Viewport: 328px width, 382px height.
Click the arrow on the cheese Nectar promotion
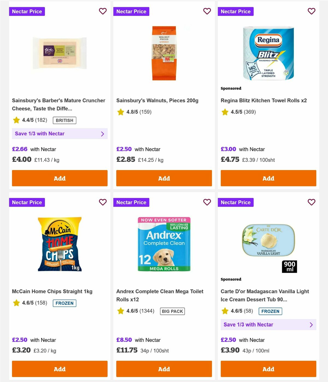click(x=103, y=134)
